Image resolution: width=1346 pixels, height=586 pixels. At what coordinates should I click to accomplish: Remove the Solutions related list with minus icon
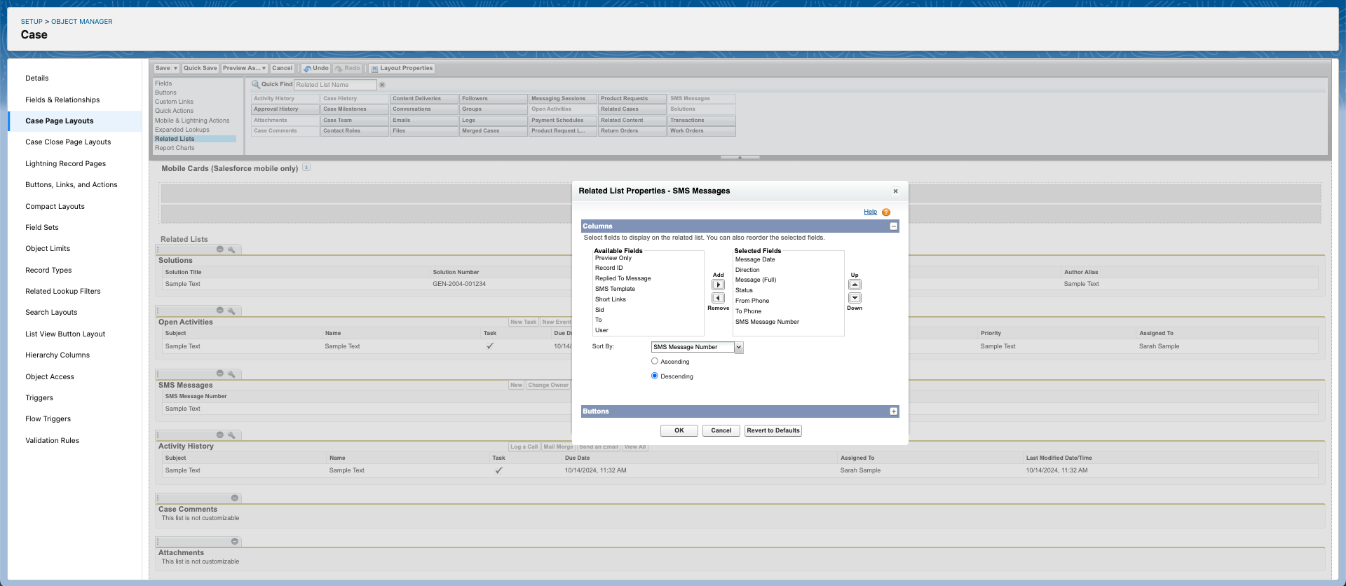(219, 250)
